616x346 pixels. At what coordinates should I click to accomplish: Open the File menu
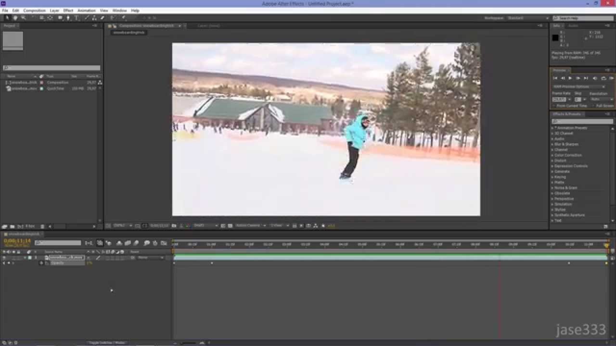5,10
